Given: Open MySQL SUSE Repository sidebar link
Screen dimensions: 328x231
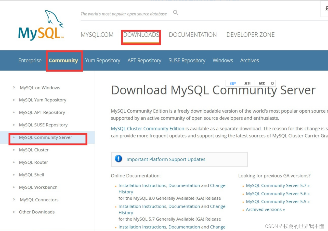Looking at the screenshot, I should click(43, 125).
